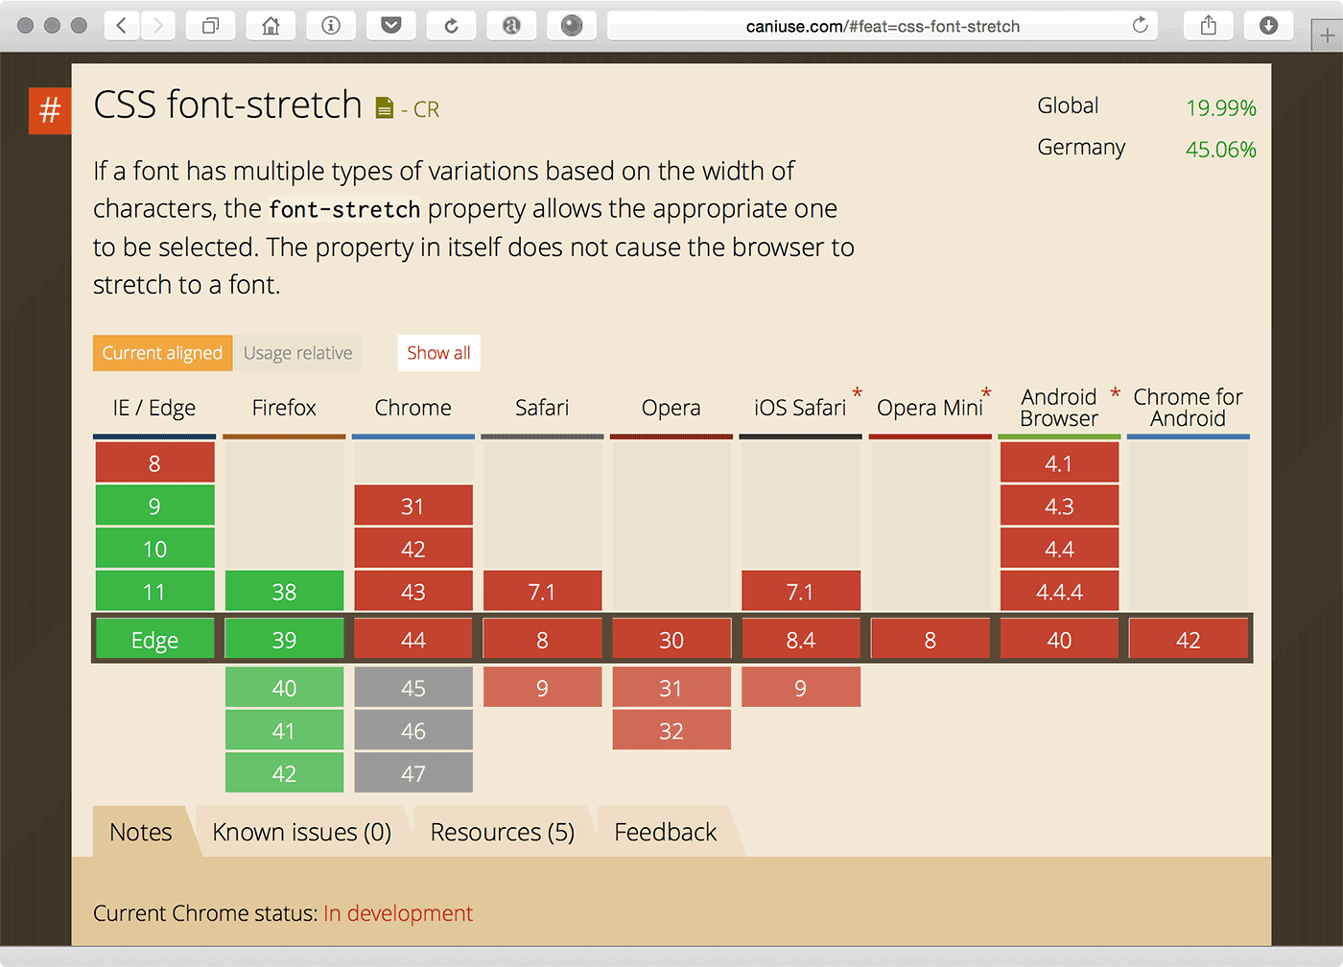Click the circled 'a' extension icon
Viewport: 1343px width, 967px height.
tap(511, 26)
